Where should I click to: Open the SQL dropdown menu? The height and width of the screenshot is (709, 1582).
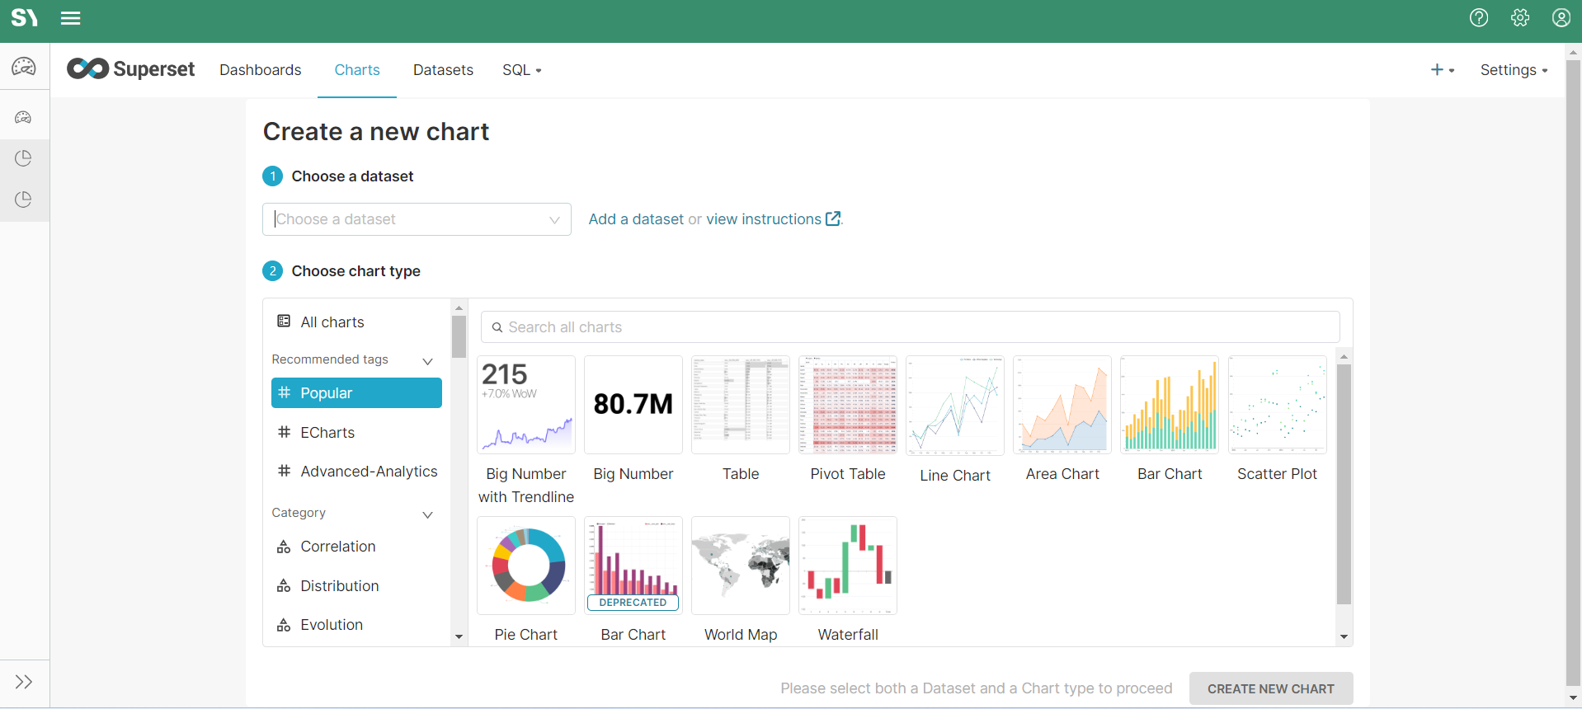point(521,70)
